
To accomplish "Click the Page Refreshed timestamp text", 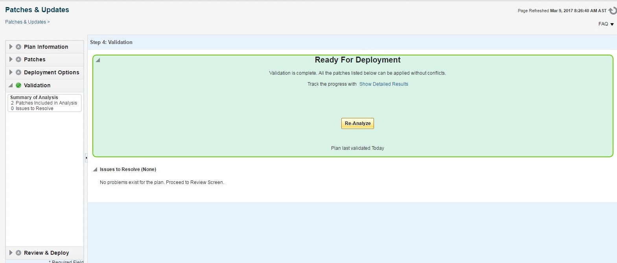I will tap(562, 11).
